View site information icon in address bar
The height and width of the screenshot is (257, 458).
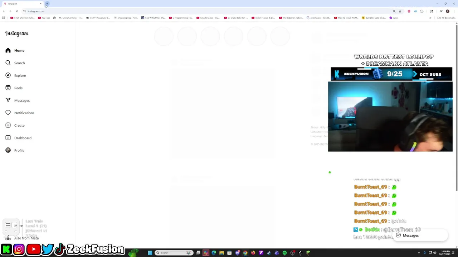pos(24,11)
